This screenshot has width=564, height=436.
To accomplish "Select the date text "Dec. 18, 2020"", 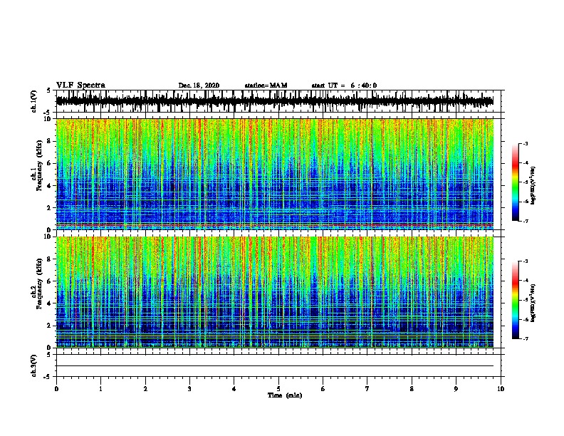I will pyautogui.click(x=199, y=85).
